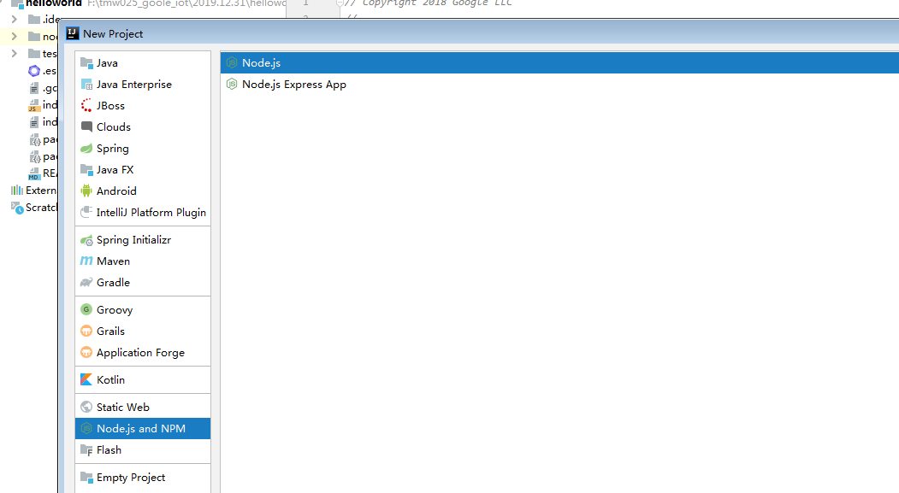Viewport: 899px width, 493px height.
Task: Select the README file in project tree
Action: pos(44,173)
